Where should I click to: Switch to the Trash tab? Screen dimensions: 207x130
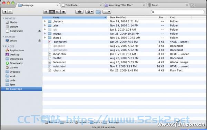point(168,5)
